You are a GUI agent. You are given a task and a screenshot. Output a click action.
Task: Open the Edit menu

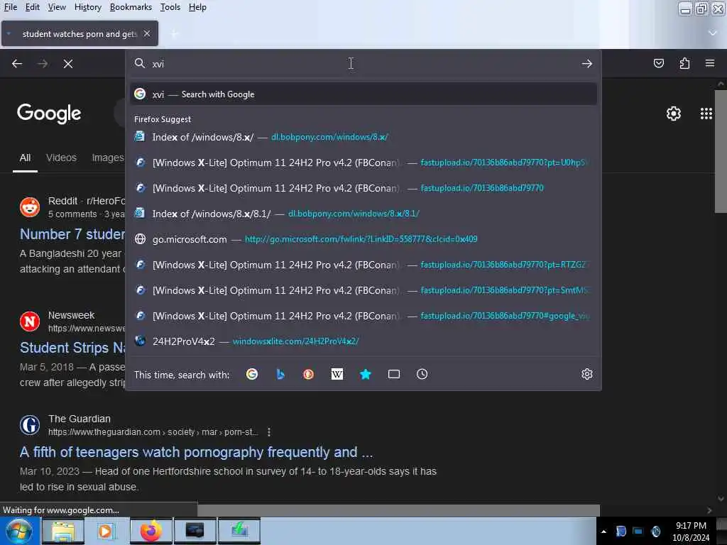click(x=32, y=7)
